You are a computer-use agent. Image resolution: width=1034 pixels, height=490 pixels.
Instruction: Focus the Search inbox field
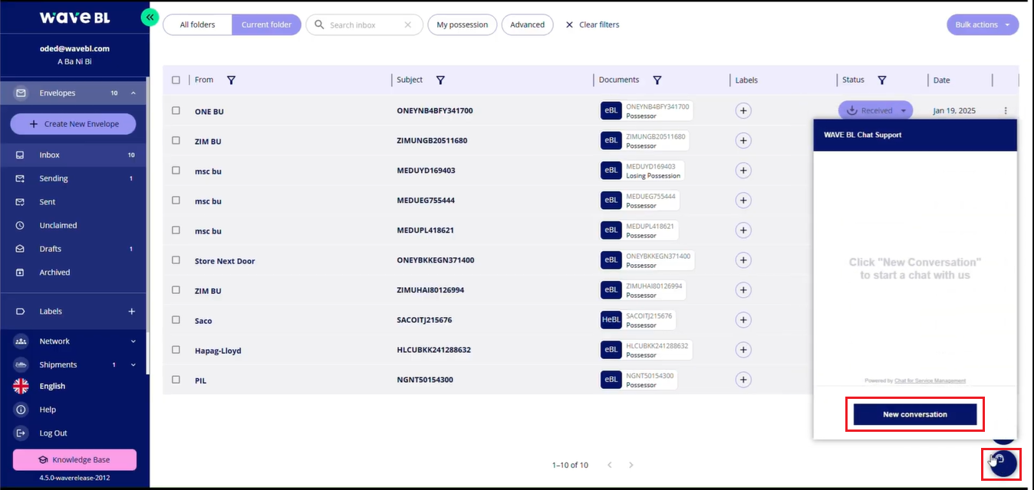pyautogui.click(x=364, y=24)
